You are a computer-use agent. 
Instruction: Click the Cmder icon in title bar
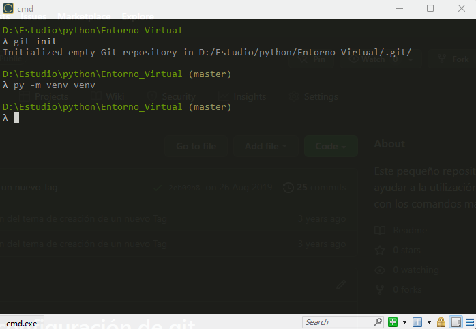(8, 8)
